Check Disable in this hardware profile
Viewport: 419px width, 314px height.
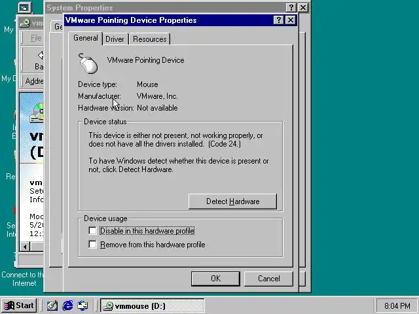(x=92, y=231)
